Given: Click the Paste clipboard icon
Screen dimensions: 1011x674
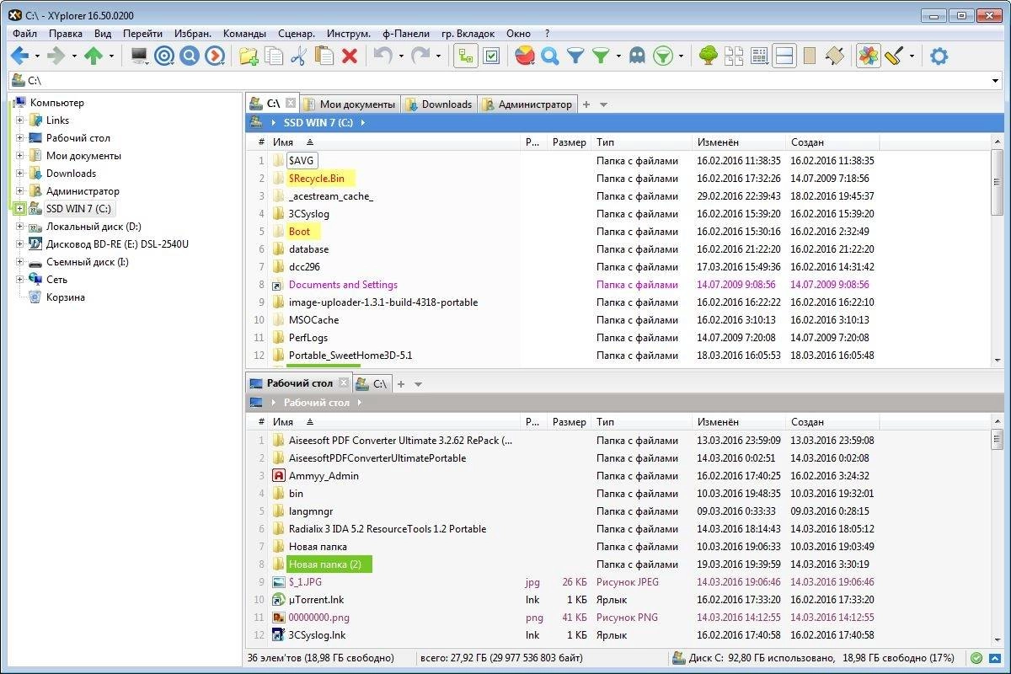Looking at the screenshot, I should click(324, 56).
